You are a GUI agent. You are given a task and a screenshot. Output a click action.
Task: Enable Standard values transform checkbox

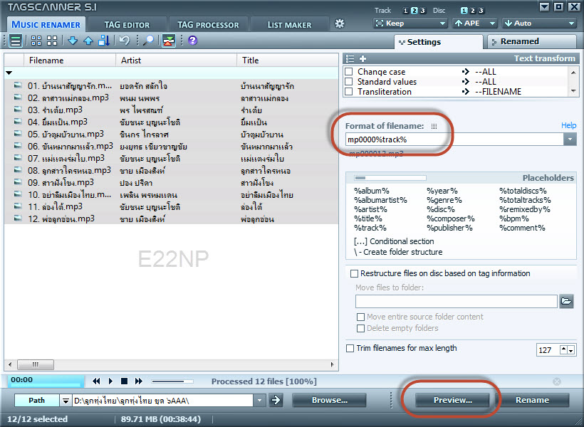[x=349, y=82]
